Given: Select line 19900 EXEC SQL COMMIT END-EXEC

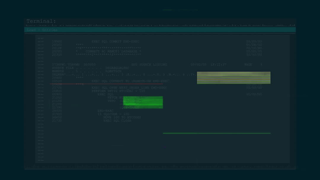Looking at the screenshot, I should tap(115, 42).
